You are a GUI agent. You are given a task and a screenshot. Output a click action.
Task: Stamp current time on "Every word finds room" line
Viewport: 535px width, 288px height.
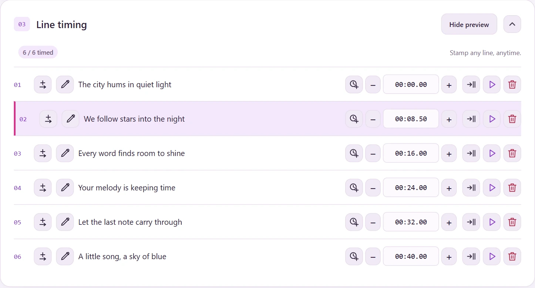pos(354,153)
